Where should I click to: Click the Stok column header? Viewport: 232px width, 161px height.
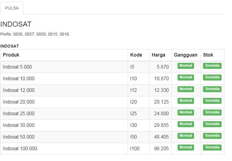pyautogui.click(x=212, y=55)
